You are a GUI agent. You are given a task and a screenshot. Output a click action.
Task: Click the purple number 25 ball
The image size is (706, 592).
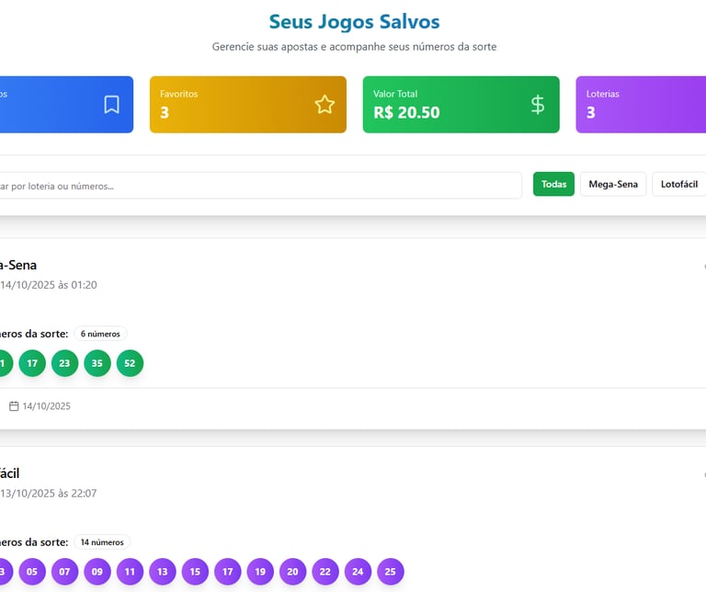(x=390, y=572)
